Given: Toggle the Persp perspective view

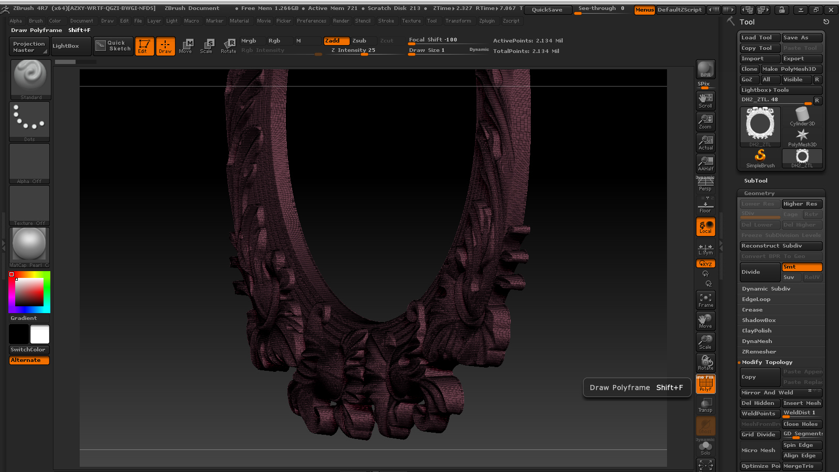Looking at the screenshot, I should click(x=705, y=184).
